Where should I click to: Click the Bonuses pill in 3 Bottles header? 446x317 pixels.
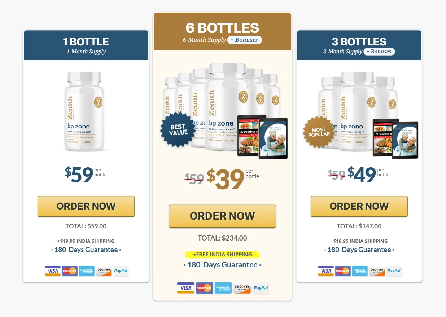[379, 52]
